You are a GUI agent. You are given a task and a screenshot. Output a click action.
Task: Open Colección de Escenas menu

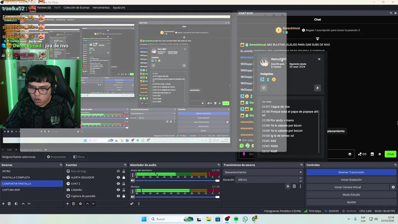coord(76,7)
